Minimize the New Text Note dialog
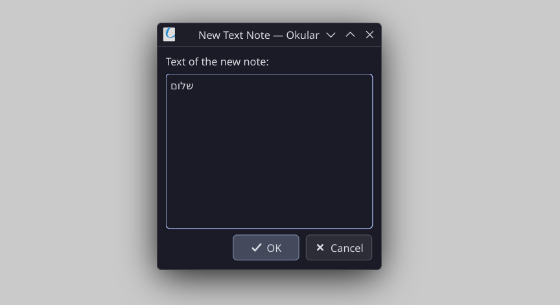Image resolution: width=560 pixels, height=305 pixels. 331,35
